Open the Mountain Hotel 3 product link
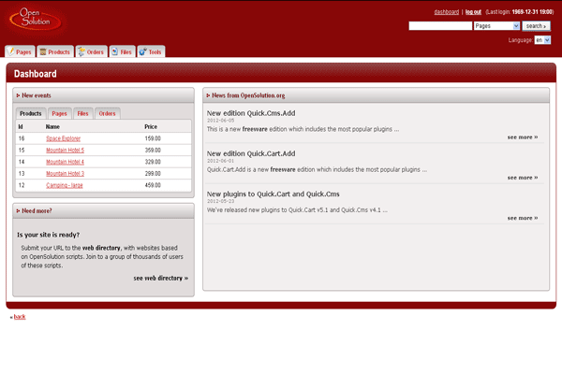The width and height of the screenshot is (562, 374). 65,174
